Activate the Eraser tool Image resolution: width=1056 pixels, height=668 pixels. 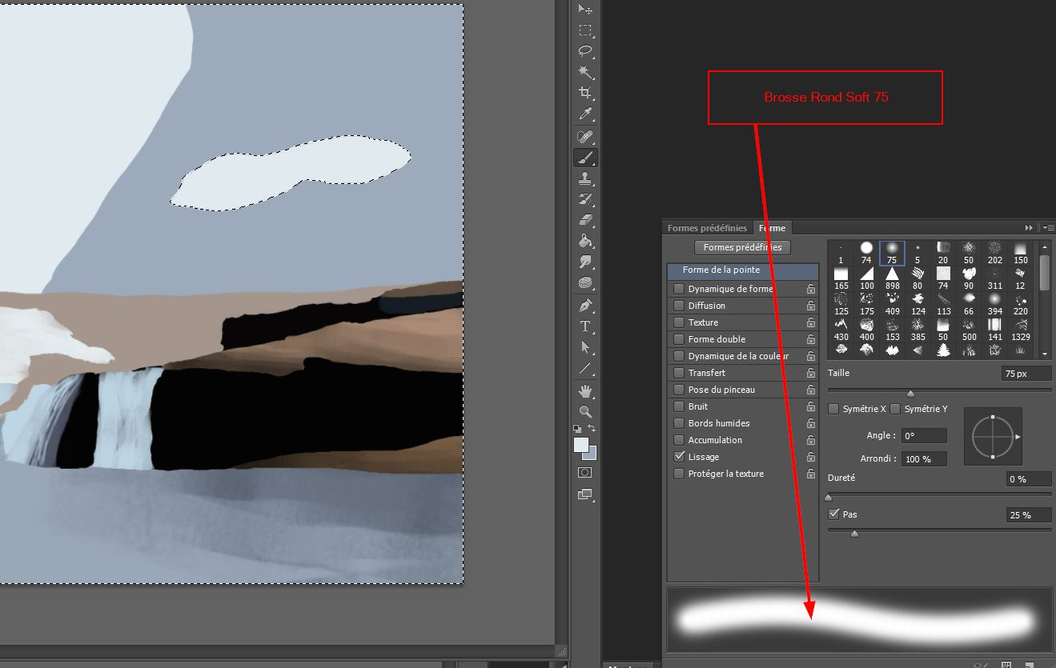585,219
